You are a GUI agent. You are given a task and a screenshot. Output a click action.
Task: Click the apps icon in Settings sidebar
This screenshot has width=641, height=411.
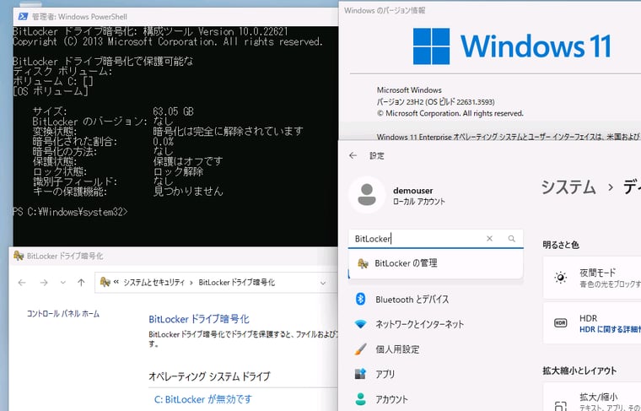[x=360, y=374]
